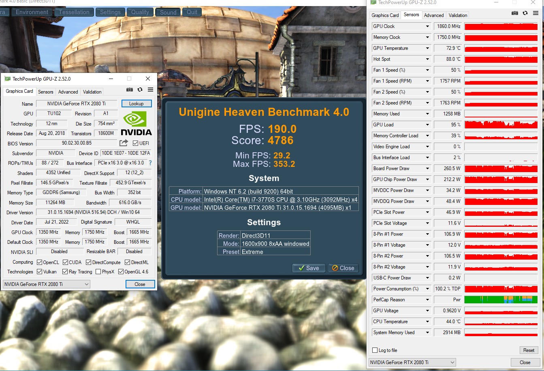Click the Driver Version field
The image size is (544, 371).
(94, 212)
